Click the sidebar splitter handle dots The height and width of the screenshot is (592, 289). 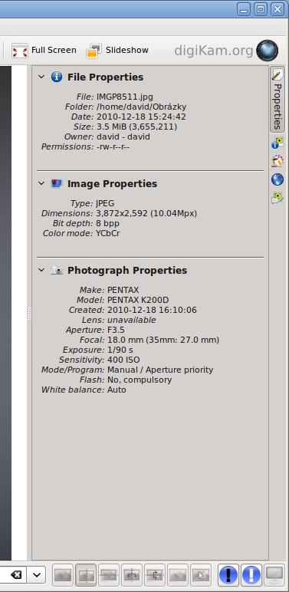[29, 314]
